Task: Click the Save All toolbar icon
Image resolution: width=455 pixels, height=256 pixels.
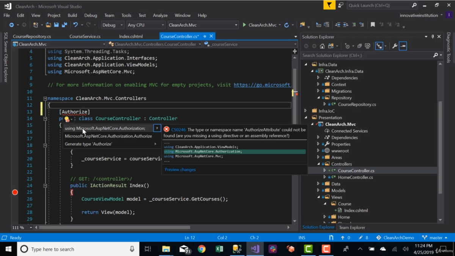Action: pyautogui.click(x=64, y=25)
